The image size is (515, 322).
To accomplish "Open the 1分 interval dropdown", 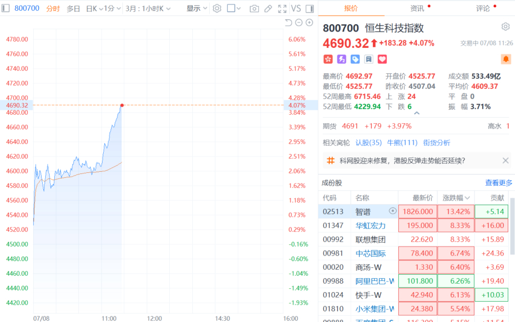I will point(112,8).
